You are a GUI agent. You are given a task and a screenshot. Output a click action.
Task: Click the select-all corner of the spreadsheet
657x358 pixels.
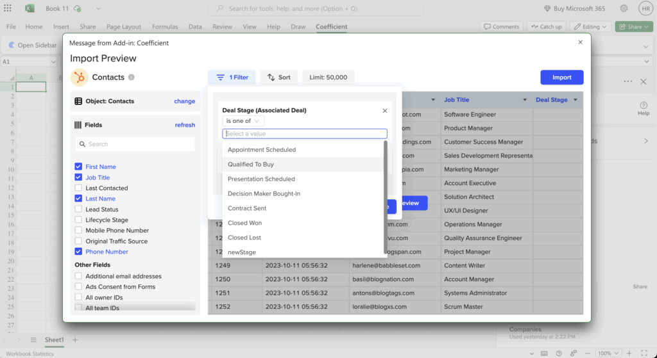click(12, 77)
